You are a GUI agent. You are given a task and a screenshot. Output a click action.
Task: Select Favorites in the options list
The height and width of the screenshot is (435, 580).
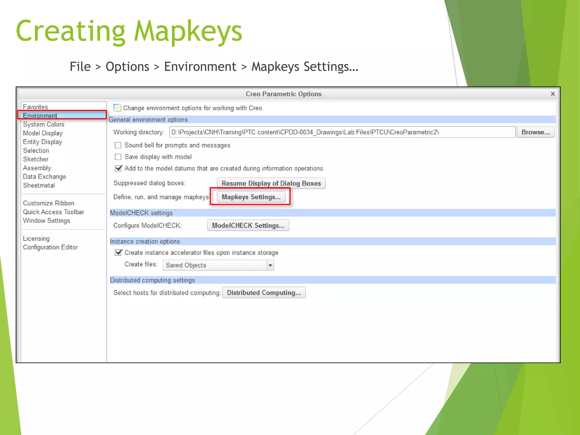pyautogui.click(x=35, y=107)
